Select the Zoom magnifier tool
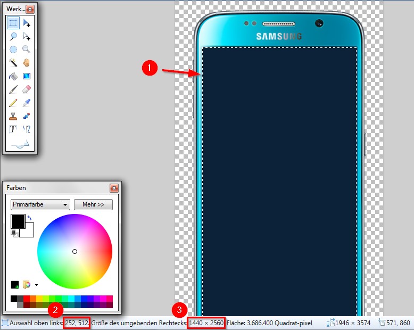 click(27, 49)
